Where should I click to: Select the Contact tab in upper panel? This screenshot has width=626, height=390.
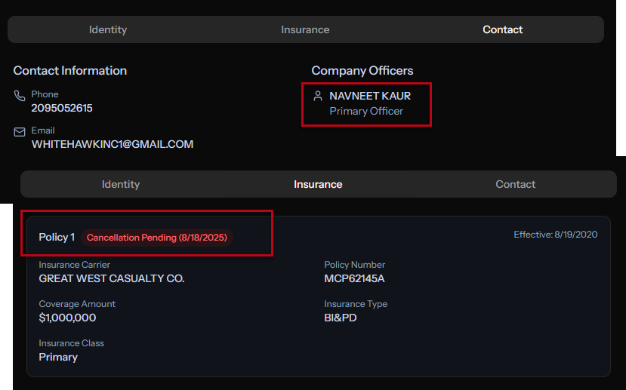coord(503,29)
